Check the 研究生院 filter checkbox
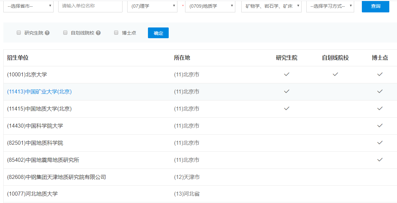 tap(19, 33)
